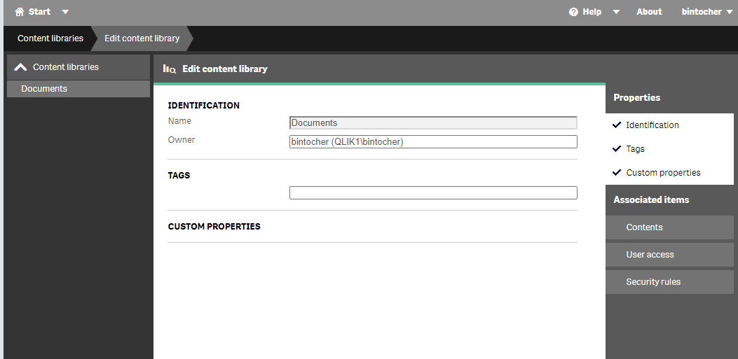Viewport: 738px width, 359px height.
Task: Open the bintocher user dropdown arrow
Action: (730, 12)
